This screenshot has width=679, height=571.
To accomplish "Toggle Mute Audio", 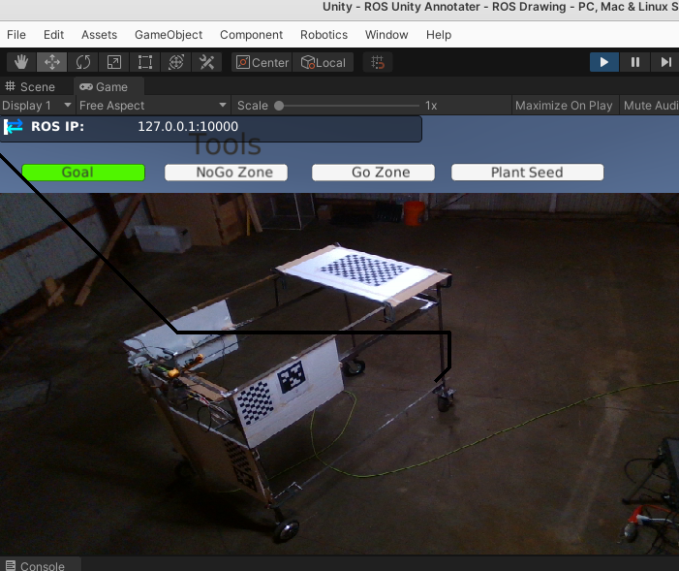I will 651,106.
